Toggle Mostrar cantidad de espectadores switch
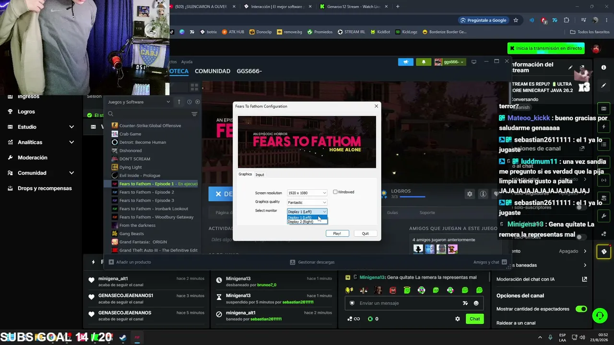The image size is (614, 345). [x=581, y=309]
